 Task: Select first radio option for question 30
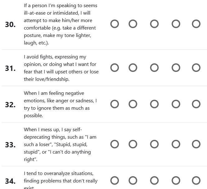pos(115,24)
